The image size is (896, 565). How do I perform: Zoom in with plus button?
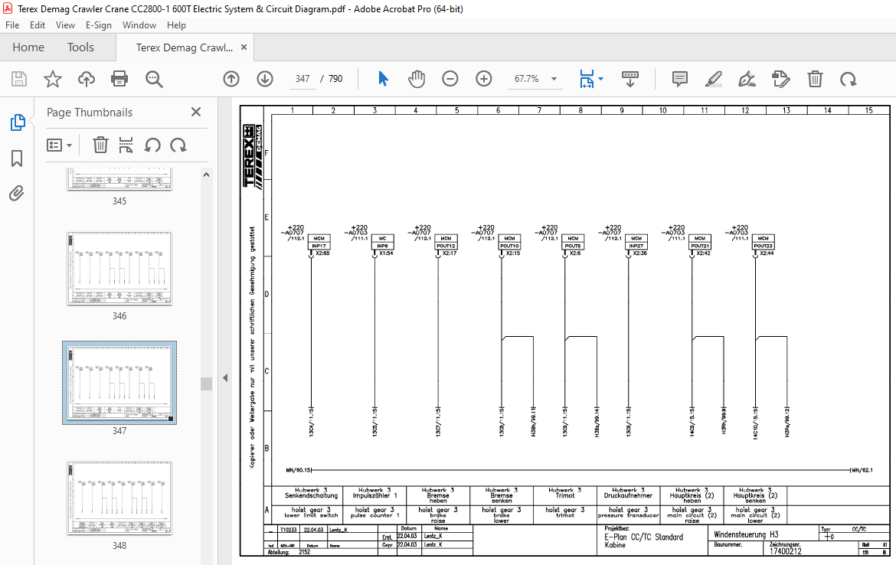[484, 79]
